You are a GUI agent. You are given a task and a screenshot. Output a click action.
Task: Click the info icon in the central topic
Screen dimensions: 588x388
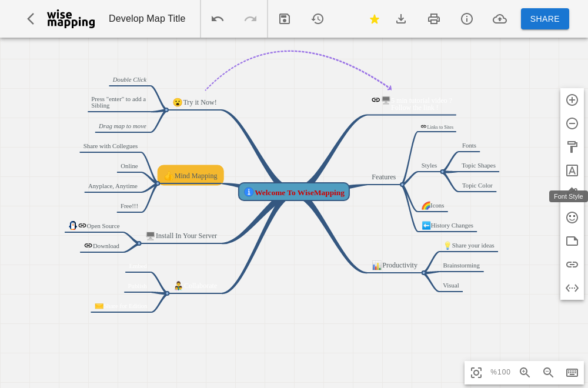pos(249,192)
